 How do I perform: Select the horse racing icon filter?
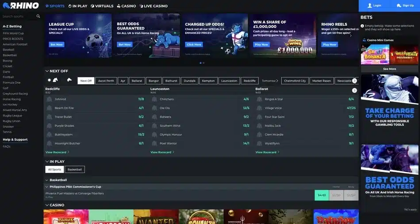tap(55, 80)
